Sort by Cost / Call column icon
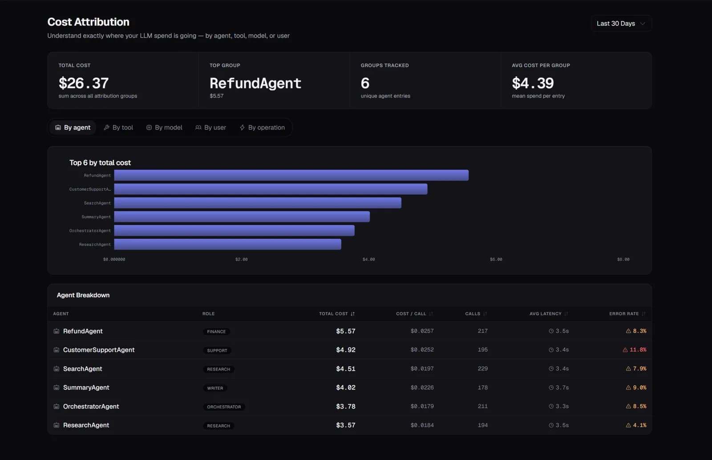Screen dimensions: 712x460 point(431,314)
